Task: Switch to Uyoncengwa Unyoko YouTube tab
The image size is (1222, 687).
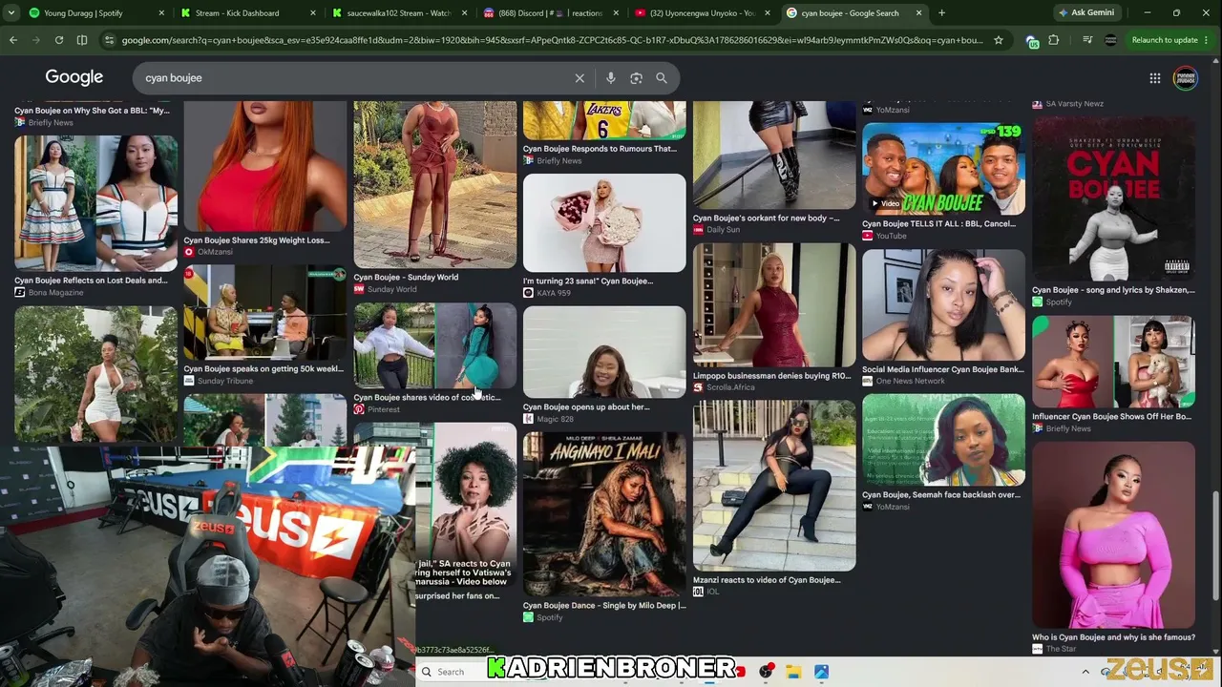Action: [x=703, y=13]
